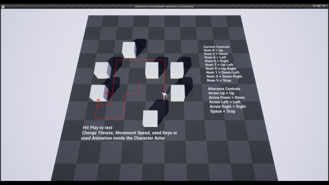
Task: Close the TileMovement Preview window
Action: tap(324, 6)
